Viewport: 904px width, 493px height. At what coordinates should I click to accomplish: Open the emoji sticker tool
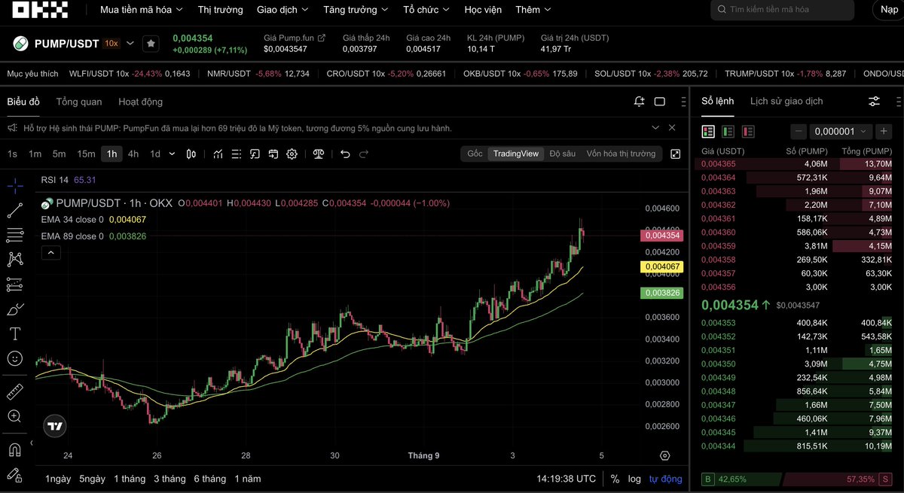14,358
